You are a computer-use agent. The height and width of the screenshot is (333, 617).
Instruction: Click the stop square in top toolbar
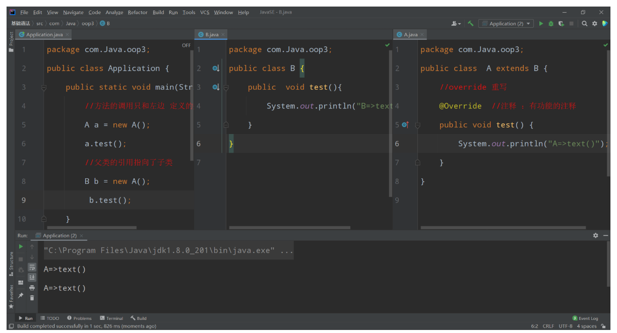click(571, 24)
